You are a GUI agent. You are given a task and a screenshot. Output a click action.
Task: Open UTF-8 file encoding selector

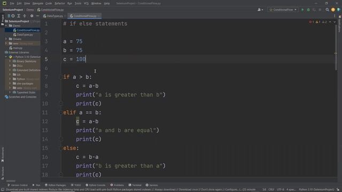(280, 190)
